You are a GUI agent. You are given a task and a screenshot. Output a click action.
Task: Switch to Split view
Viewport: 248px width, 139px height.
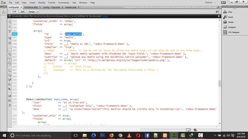(22, 12)
